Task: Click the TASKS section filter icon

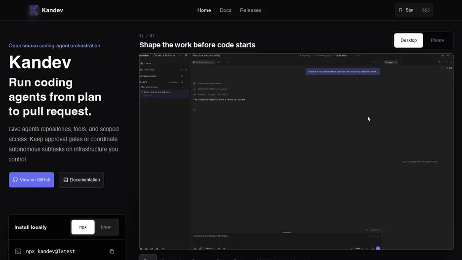Action: [x=182, y=82]
